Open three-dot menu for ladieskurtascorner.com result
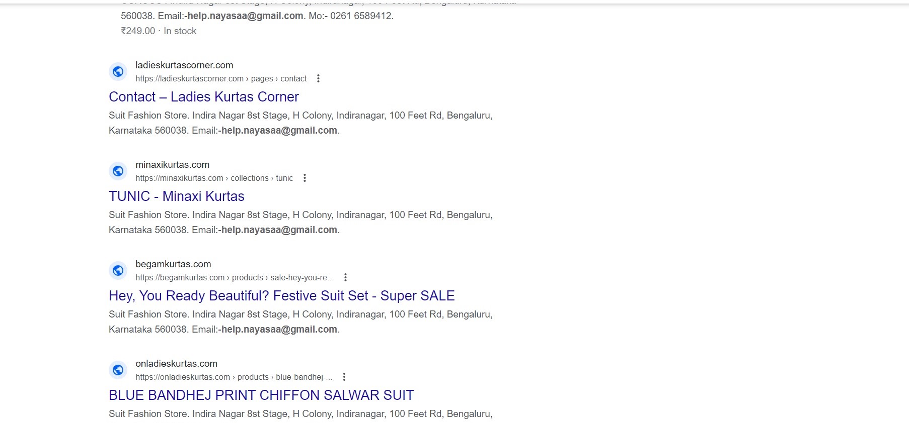Image resolution: width=909 pixels, height=423 pixels. coord(318,78)
